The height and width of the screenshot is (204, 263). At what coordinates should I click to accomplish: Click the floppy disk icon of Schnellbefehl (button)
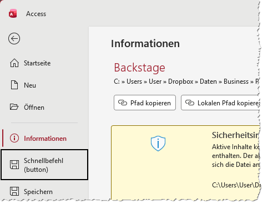point(14,165)
